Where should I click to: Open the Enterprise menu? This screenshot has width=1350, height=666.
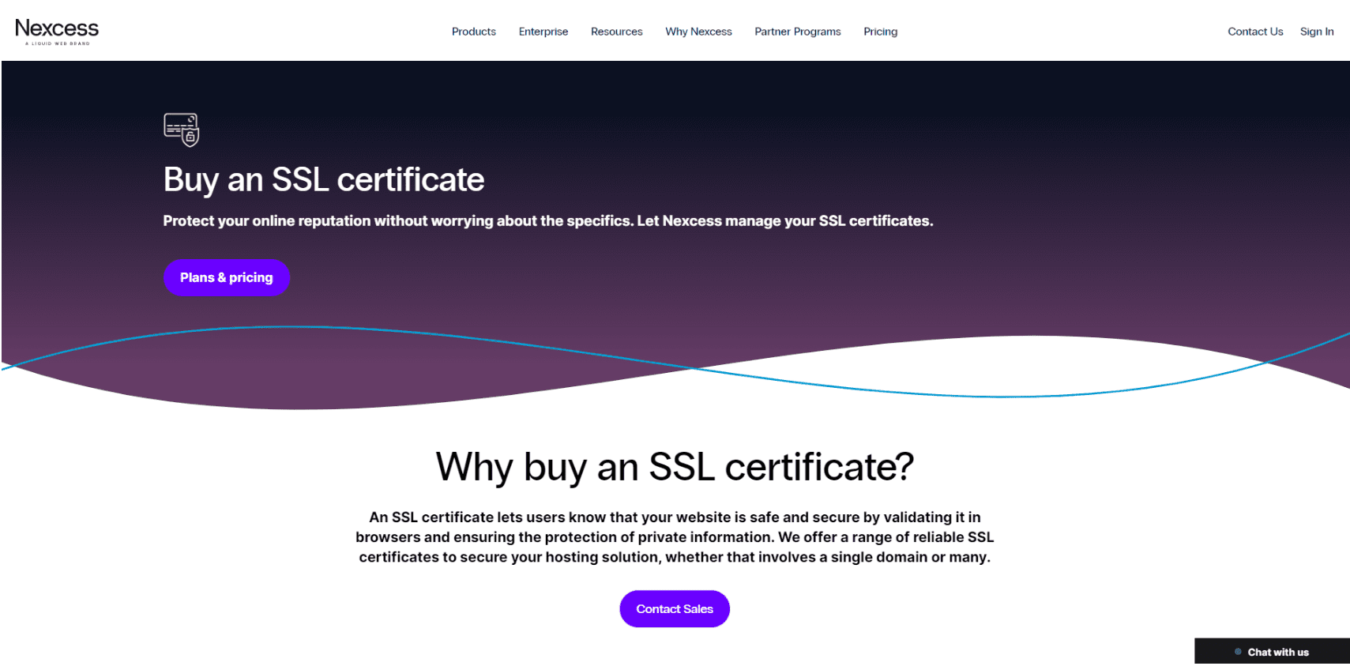543,32
